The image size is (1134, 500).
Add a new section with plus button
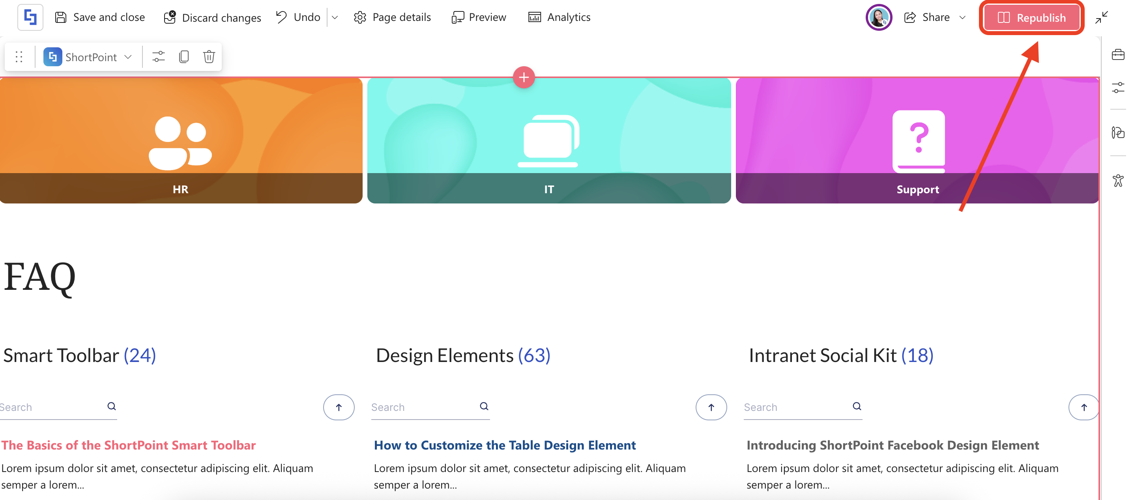coord(524,77)
